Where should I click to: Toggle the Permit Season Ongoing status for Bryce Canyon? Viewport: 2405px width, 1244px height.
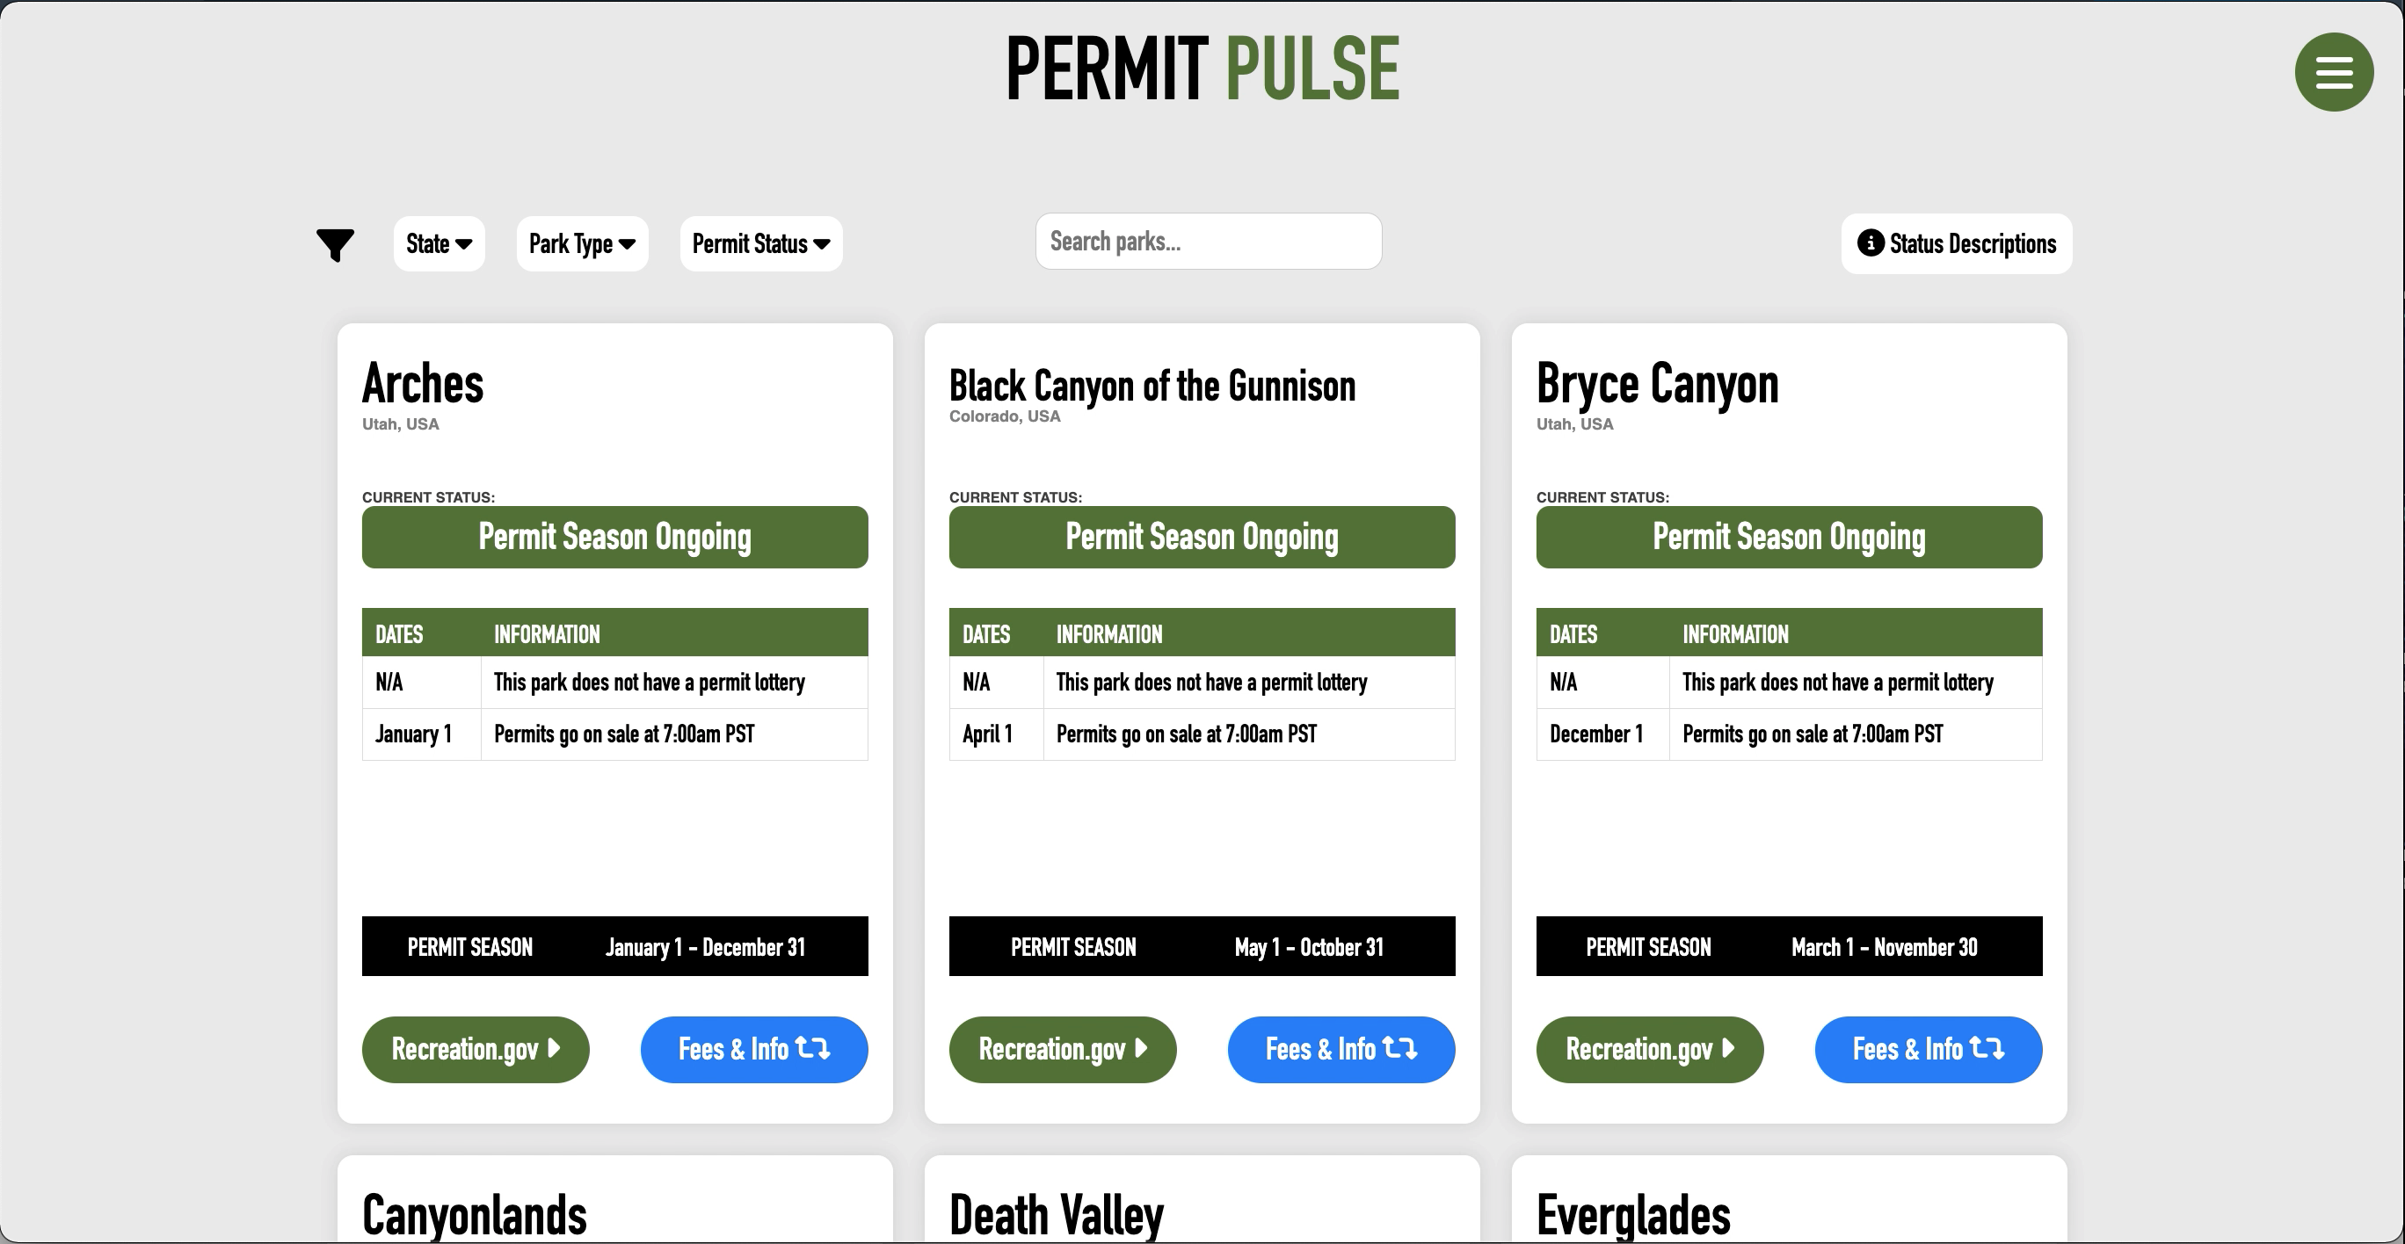click(x=1788, y=537)
